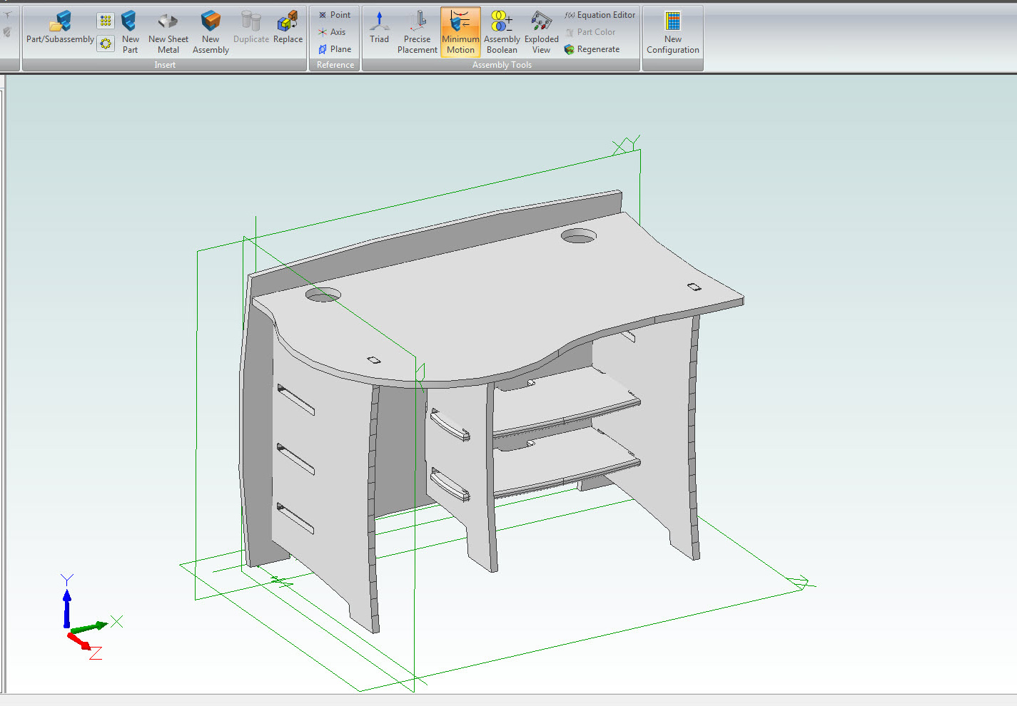
Task: Pick the lower handle on center panel
Action: tap(450, 485)
